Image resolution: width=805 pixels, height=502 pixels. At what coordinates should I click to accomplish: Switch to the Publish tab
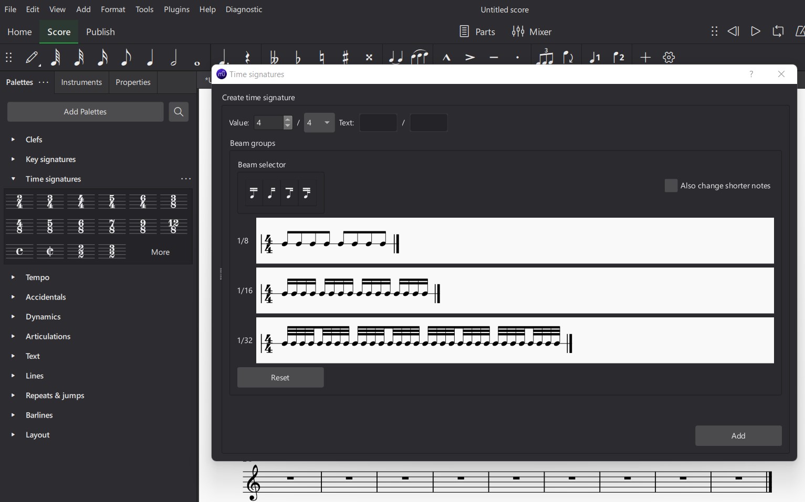tap(100, 31)
